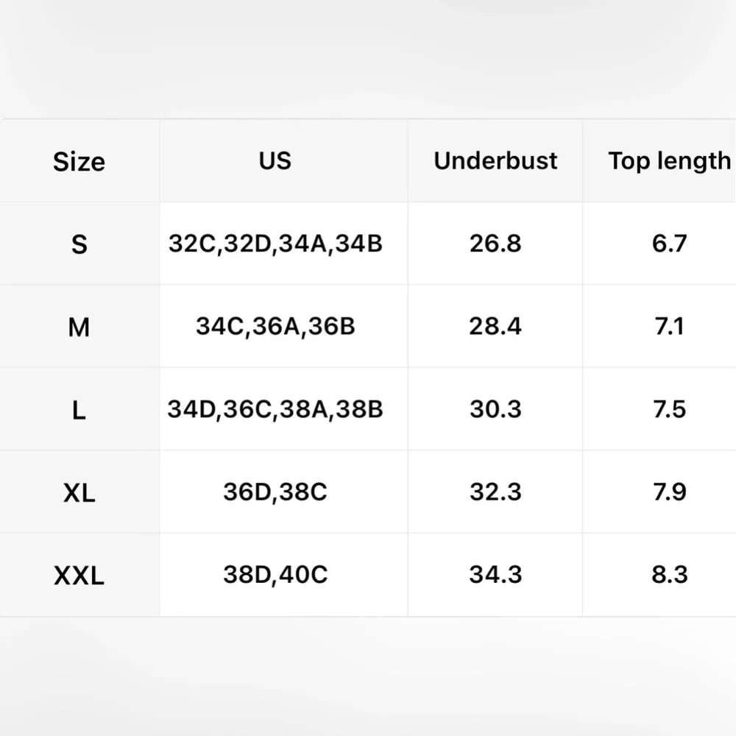
Task: Click the 34D,36C,38A,38B US sizes cell
Action: [275, 409]
